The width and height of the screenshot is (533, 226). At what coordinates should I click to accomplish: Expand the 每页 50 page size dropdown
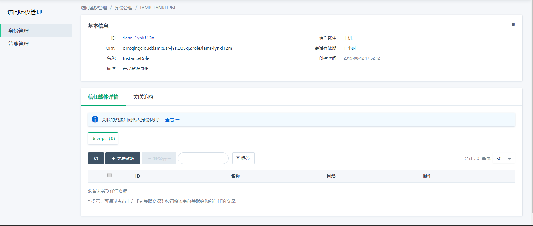tap(503, 159)
